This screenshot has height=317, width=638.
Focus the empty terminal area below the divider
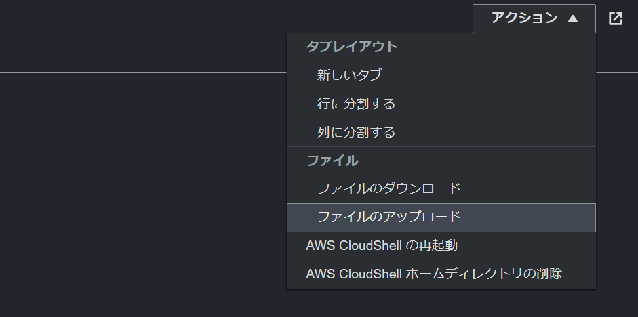pos(142,195)
